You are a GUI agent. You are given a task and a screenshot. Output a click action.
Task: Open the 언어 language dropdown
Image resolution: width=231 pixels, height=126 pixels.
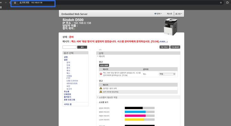(x=159, y=14)
